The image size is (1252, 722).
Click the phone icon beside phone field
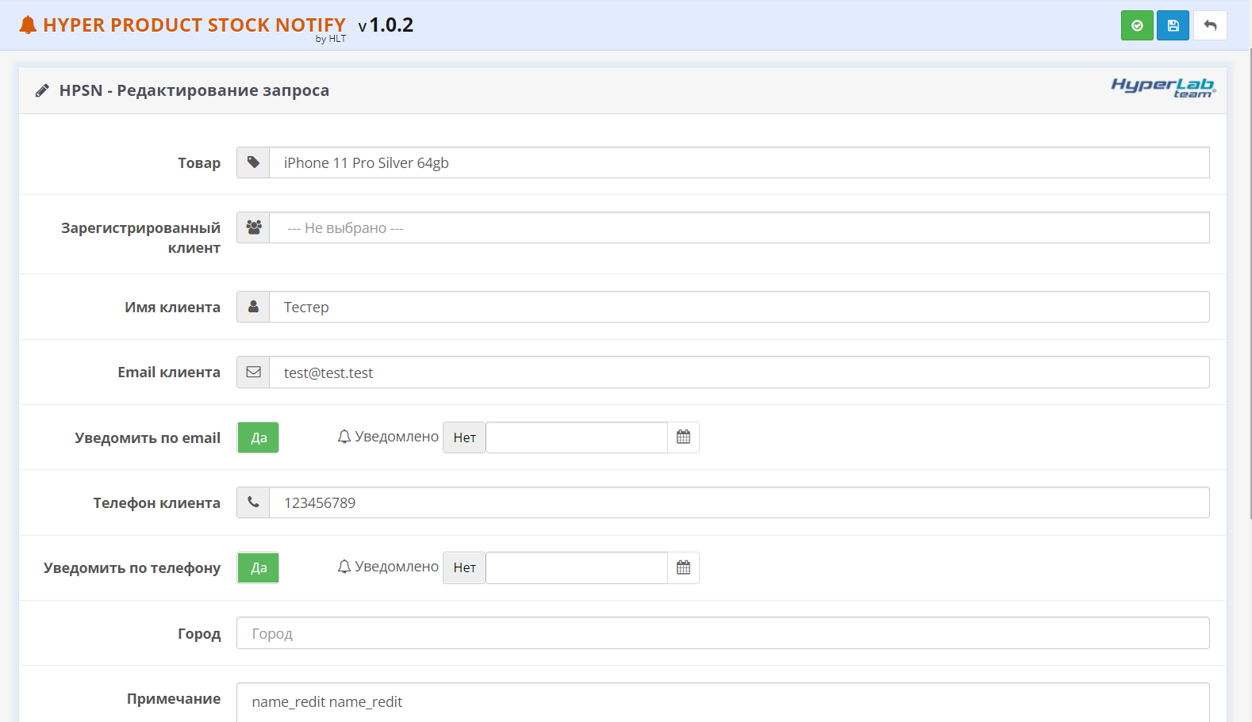253,502
